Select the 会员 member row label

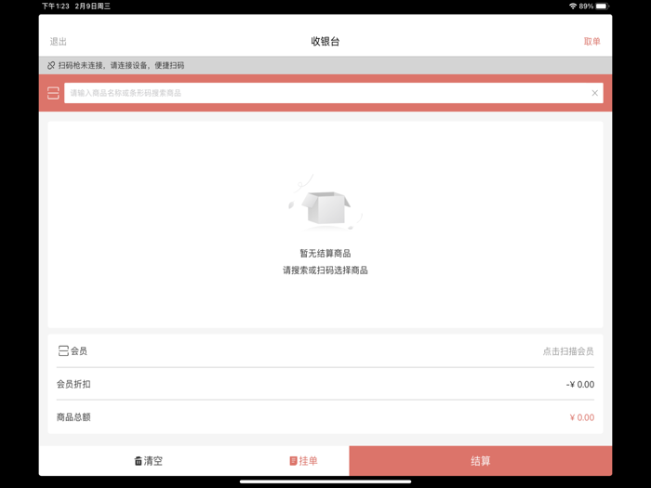pyautogui.click(x=79, y=351)
